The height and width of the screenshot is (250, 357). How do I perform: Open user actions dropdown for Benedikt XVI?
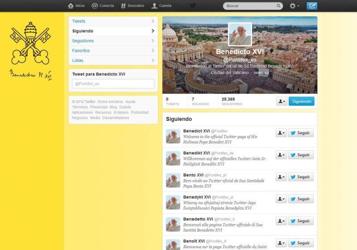[281, 155]
